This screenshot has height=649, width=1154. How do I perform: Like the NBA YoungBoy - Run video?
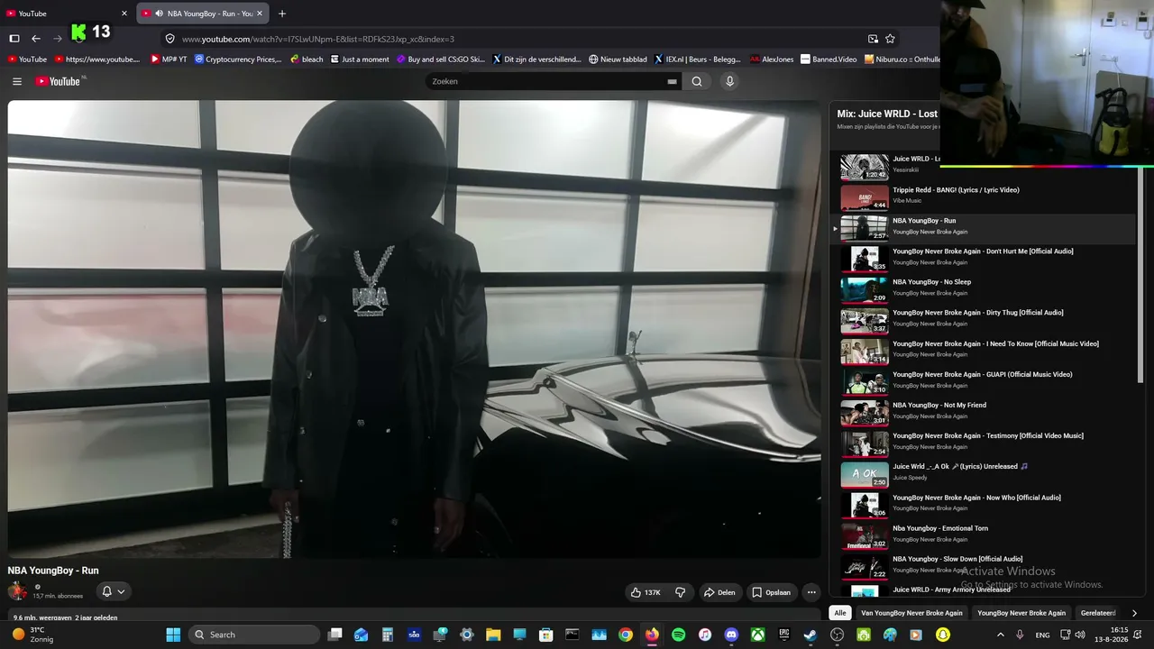(646, 592)
